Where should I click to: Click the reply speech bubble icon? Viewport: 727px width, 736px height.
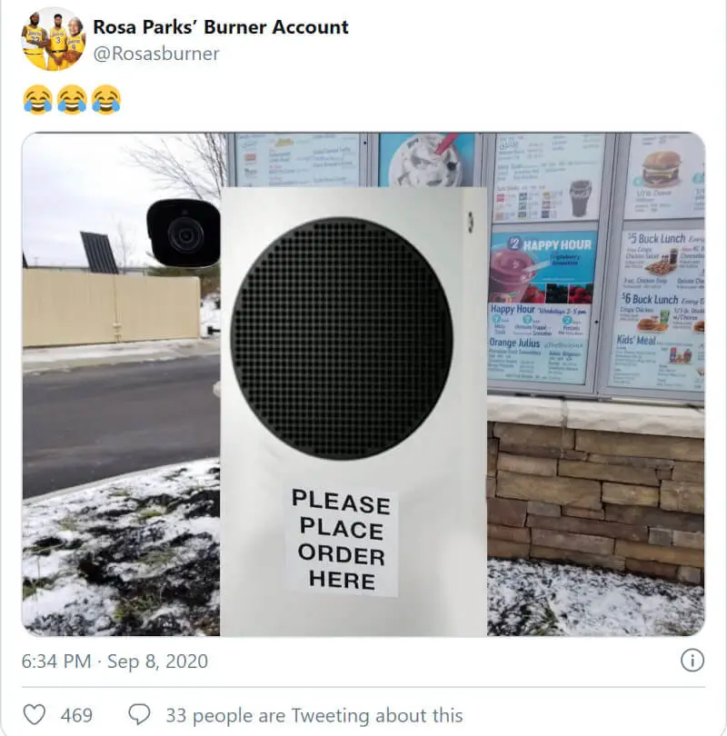pyautogui.click(x=139, y=714)
